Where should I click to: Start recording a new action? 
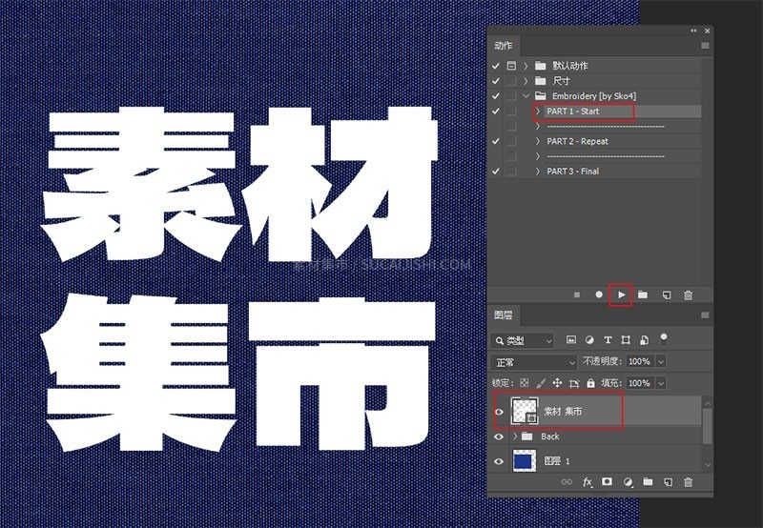tap(599, 294)
